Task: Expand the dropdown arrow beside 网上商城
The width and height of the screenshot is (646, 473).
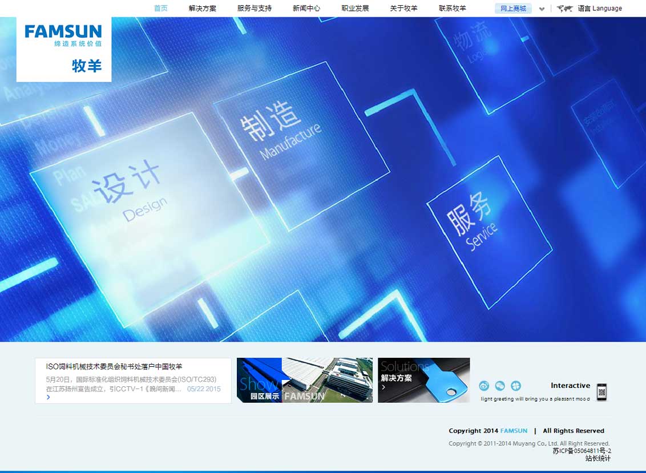Action: [542, 9]
